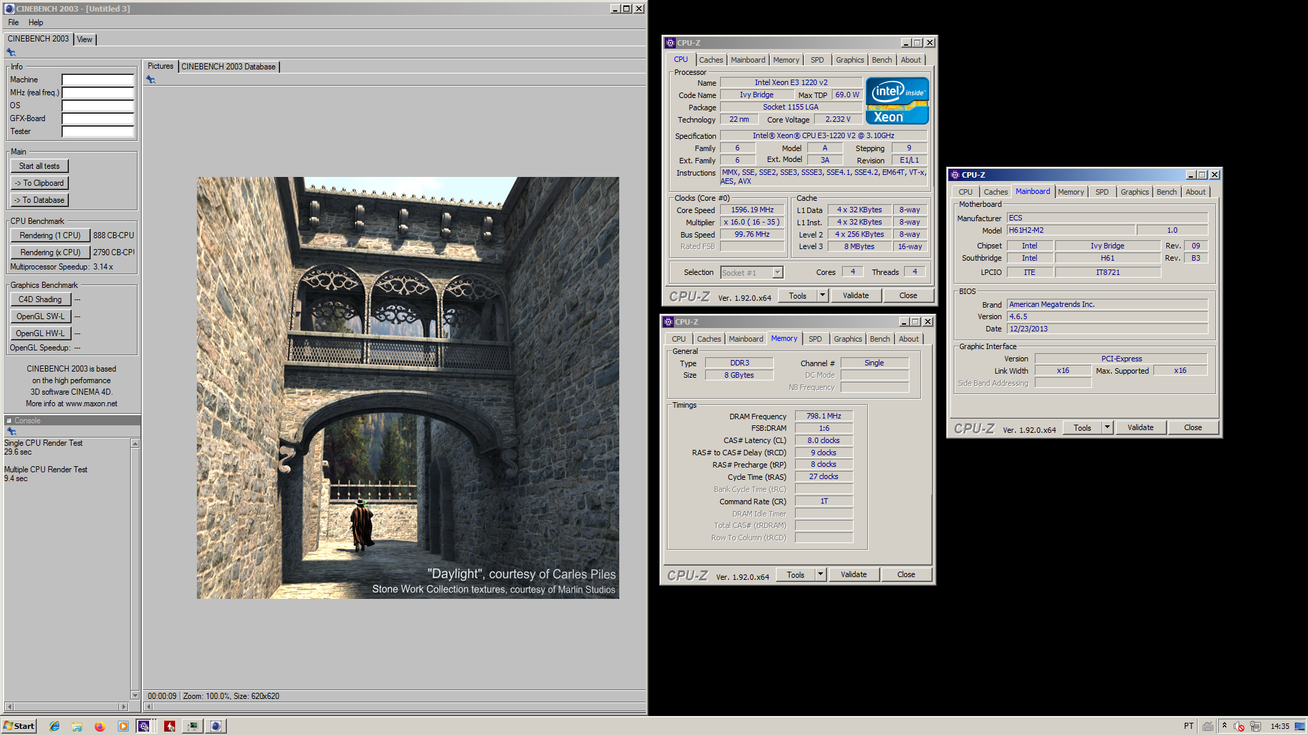The image size is (1308, 735).
Task: Open the Socket #1 selection combo box
Action: (x=751, y=272)
